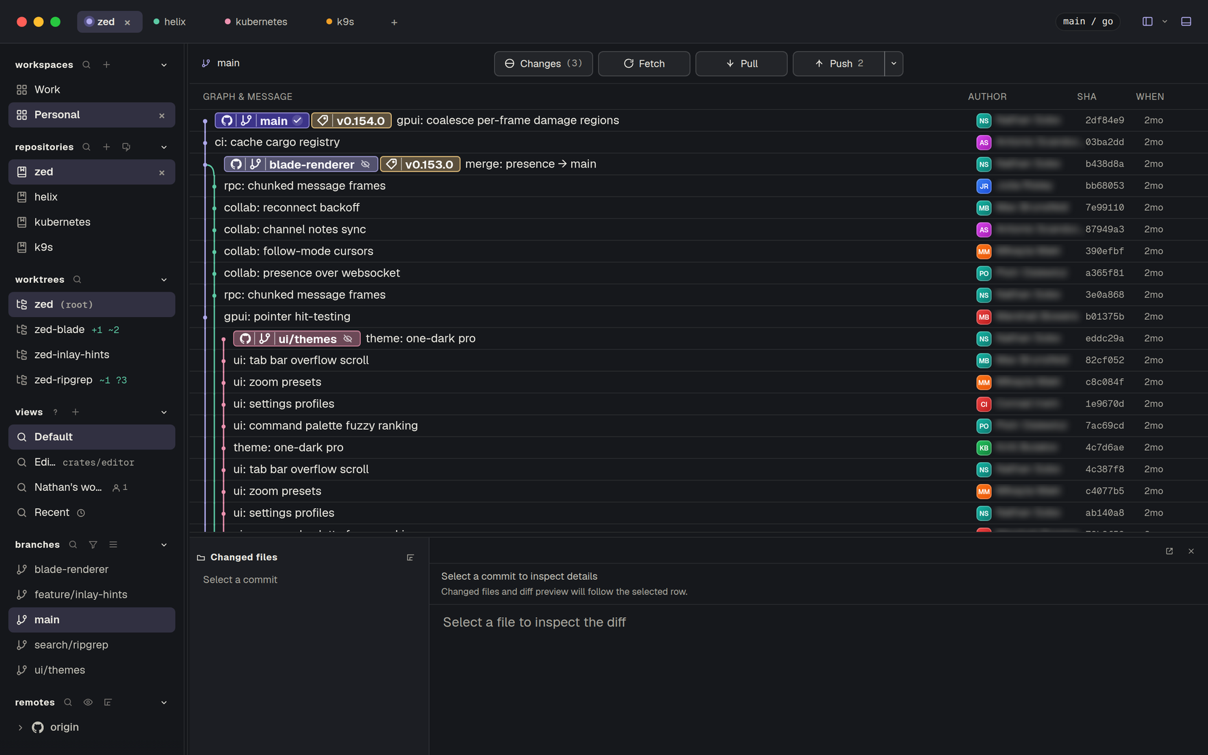Search worktrees via the magnifier icon
The width and height of the screenshot is (1208, 755).
click(x=77, y=279)
